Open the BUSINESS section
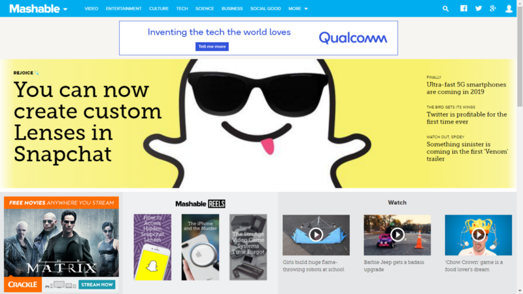This screenshot has height=294, width=523. coord(232,9)
